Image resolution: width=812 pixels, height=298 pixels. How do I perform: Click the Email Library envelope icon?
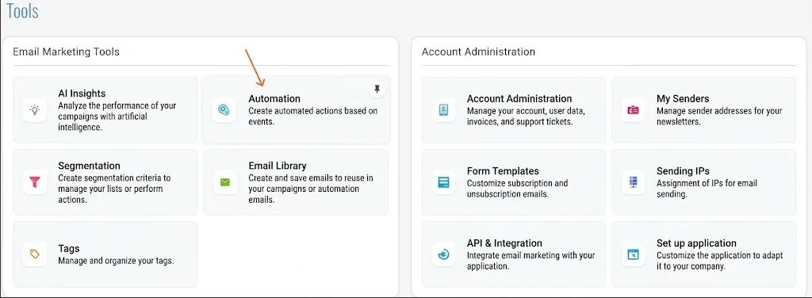(x=224, y=182)
